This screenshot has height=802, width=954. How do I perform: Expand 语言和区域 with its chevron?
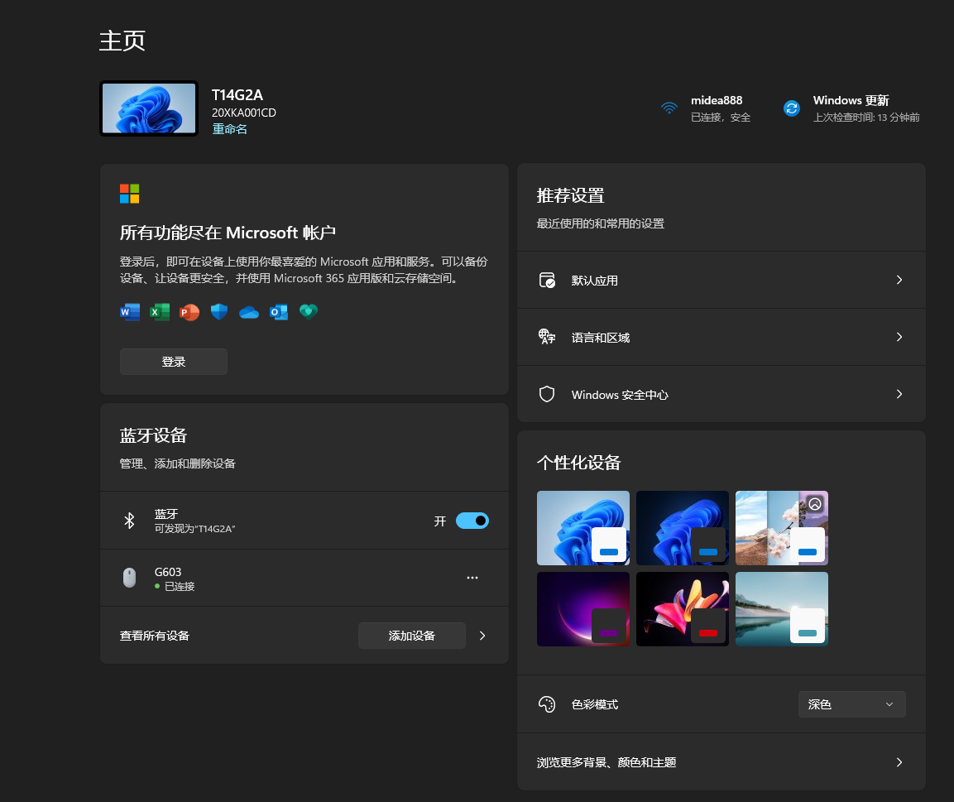899,337
